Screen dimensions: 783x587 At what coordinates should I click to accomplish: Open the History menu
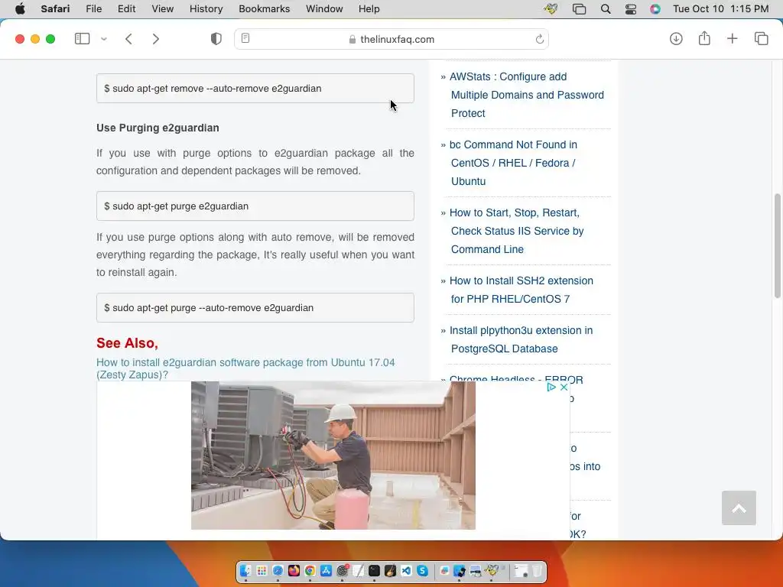[x=206, y=9]
